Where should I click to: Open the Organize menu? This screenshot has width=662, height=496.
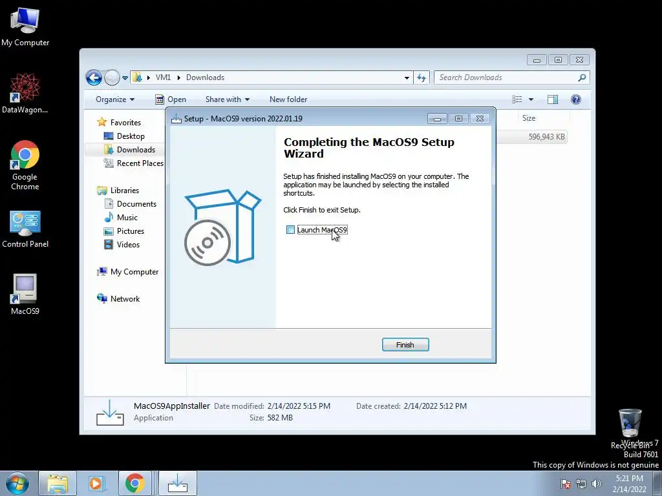pos(115,99)
